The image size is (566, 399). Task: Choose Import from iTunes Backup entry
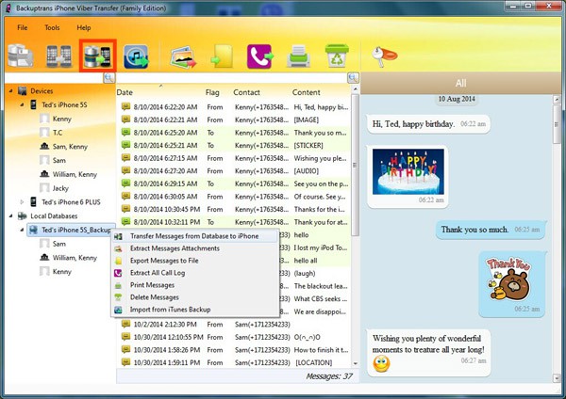point(195,310)
